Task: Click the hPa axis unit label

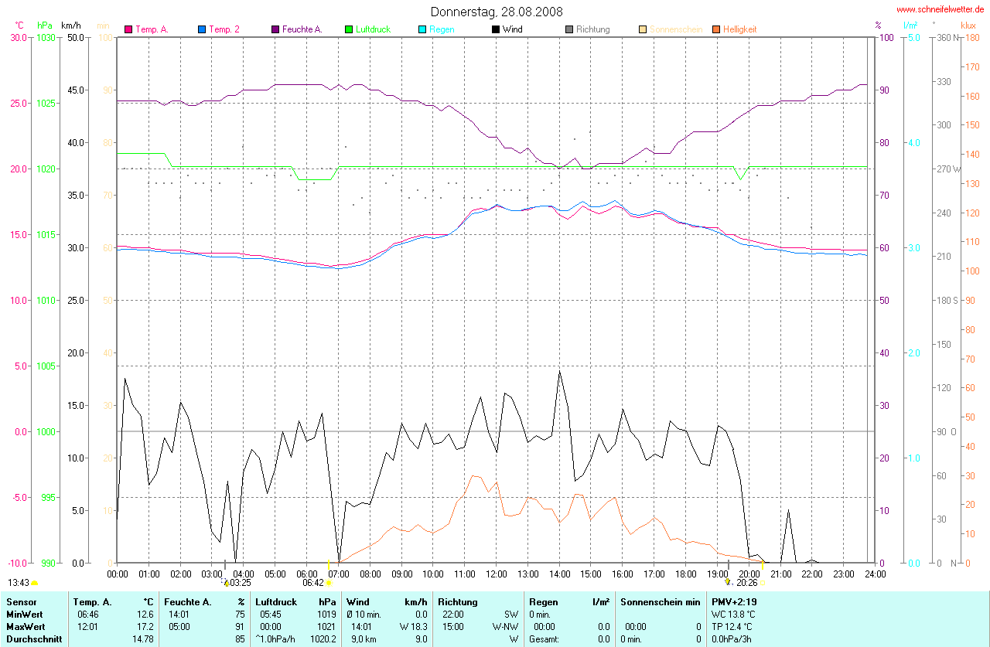Action: [44, 26]
